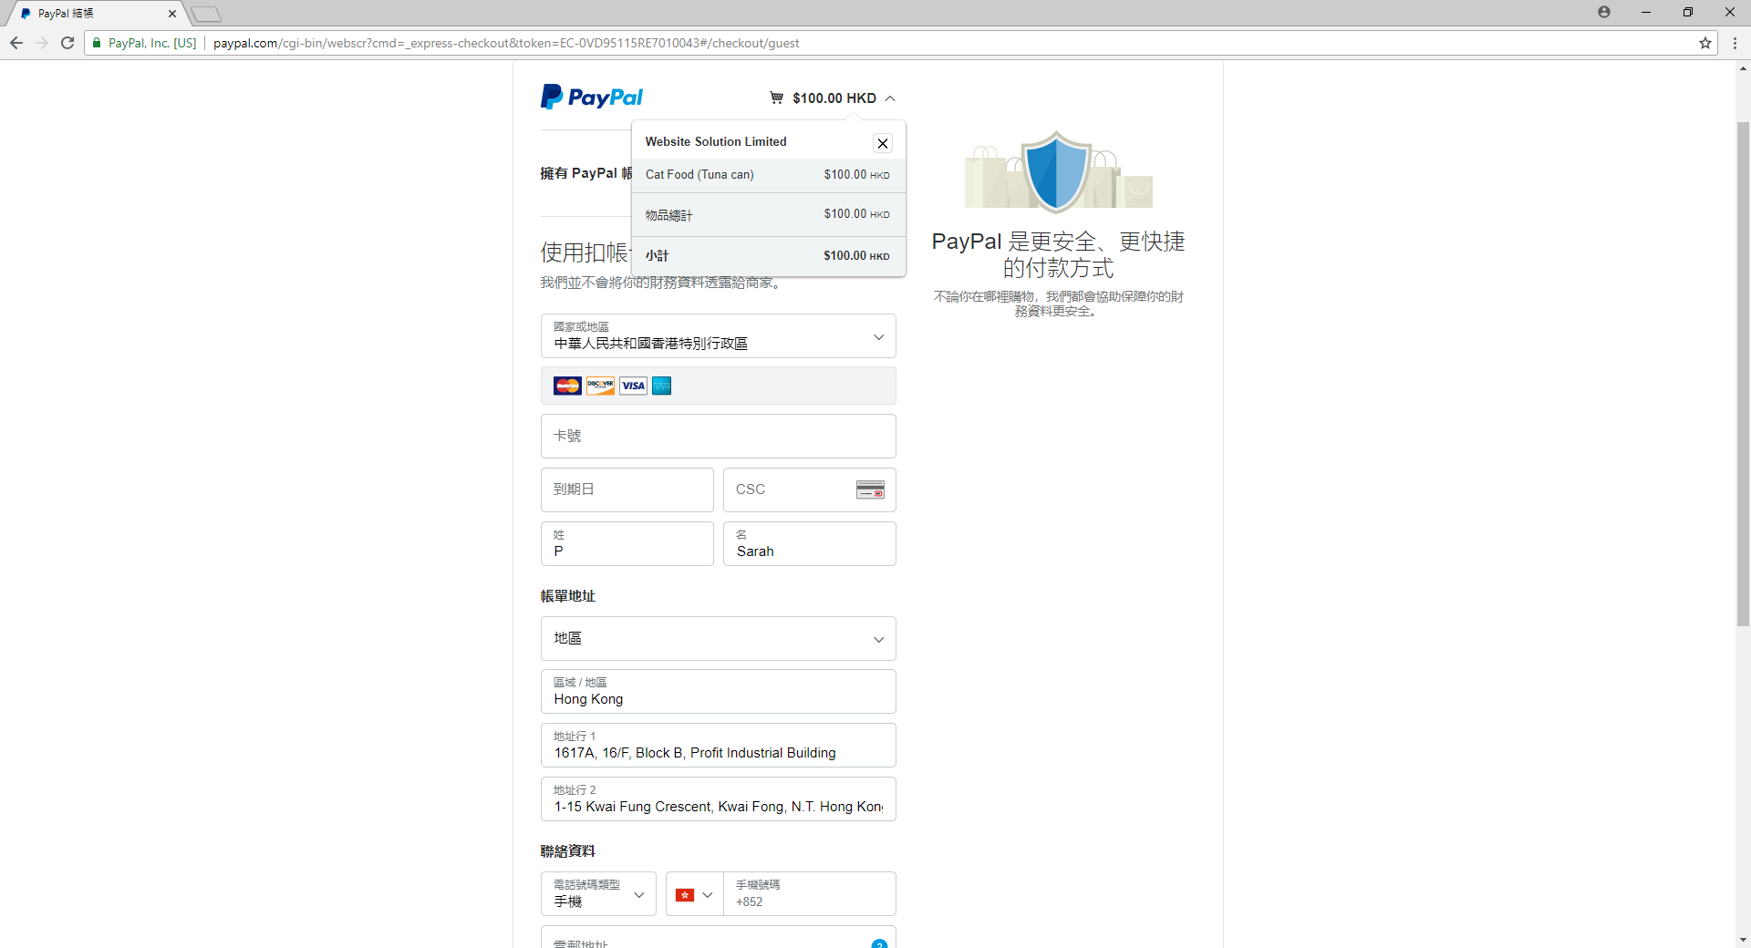The height and width of the screenshot is (948, 1751).
Task: Click the Cat Food (Tuna can) item row
Action: [768, 175]
